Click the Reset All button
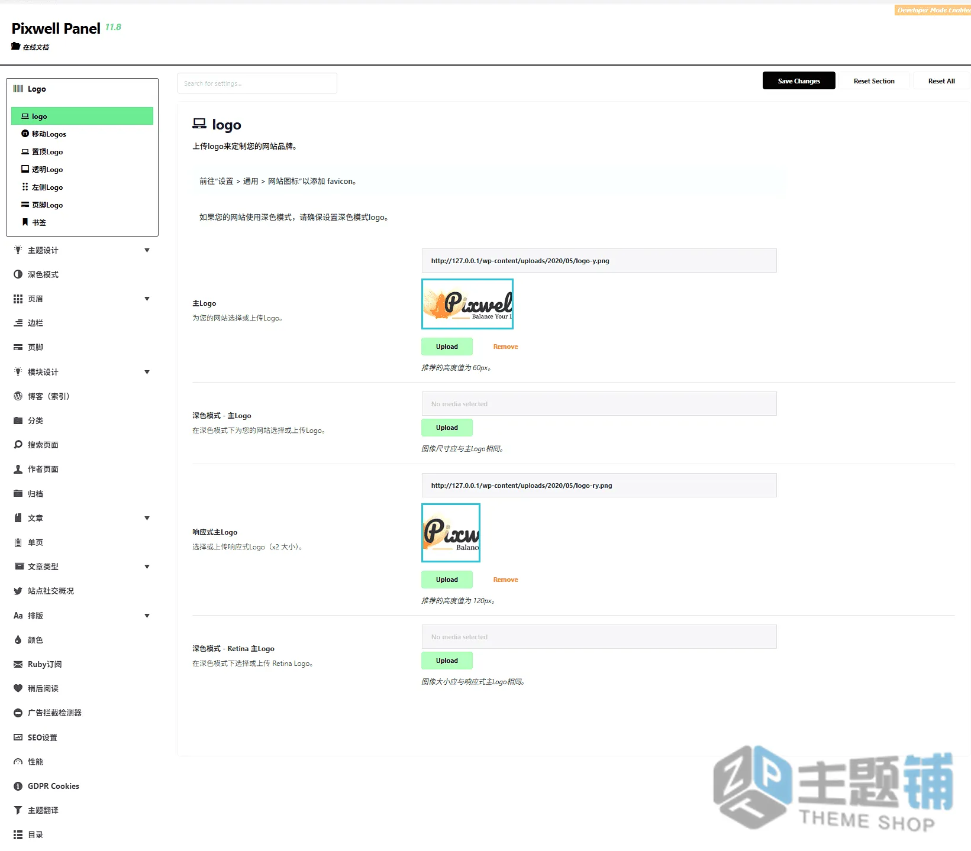The width and height of the screenshot is (971, 851). click(941, 80)
